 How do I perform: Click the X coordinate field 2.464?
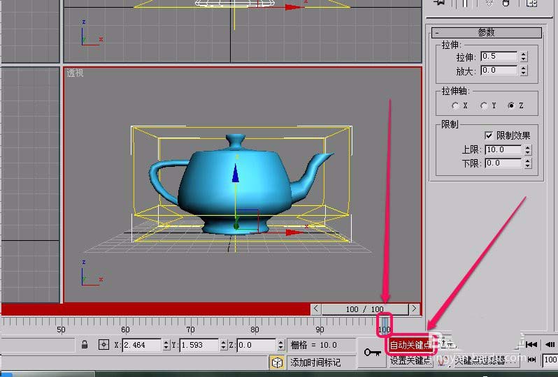(x=141, y=345)
